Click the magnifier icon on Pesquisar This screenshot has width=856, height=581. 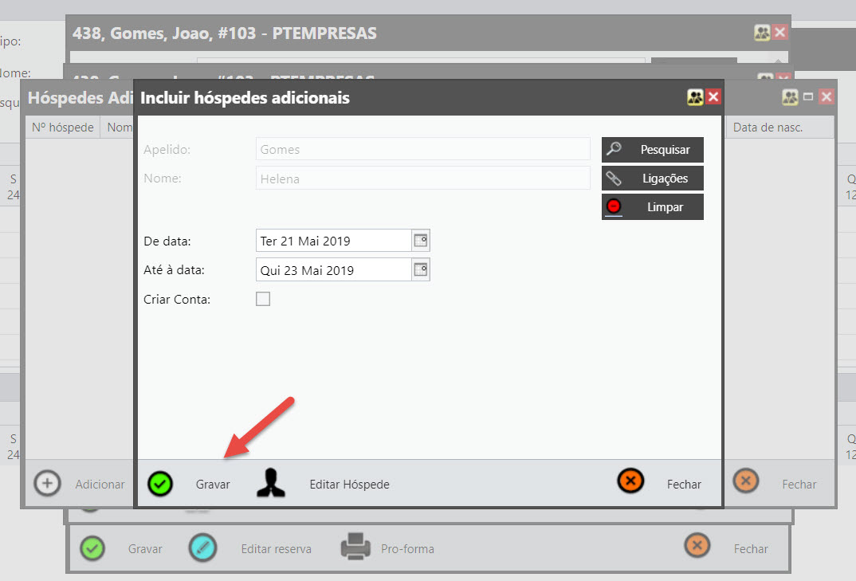614,149
